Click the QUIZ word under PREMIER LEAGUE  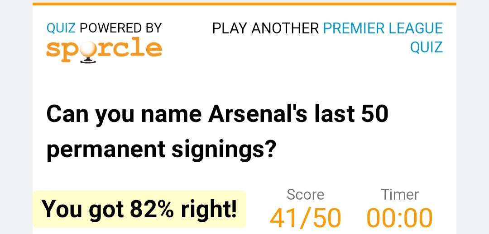427,47
